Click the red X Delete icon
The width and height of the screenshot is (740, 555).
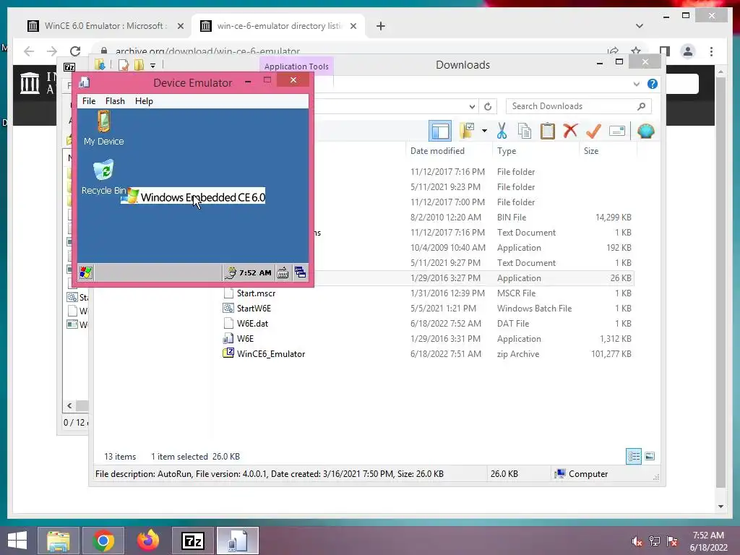click(x=571, y=130)
